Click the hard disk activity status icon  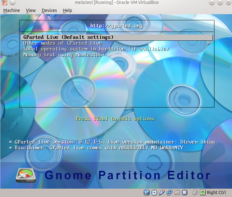point(146,193)
